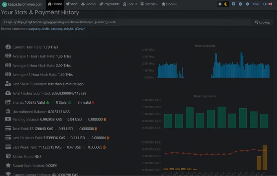The width and height of the screenshot is (277, 176).
Task: Select recent address kaspa:q...mkyfd
Action: pos(62,29)
